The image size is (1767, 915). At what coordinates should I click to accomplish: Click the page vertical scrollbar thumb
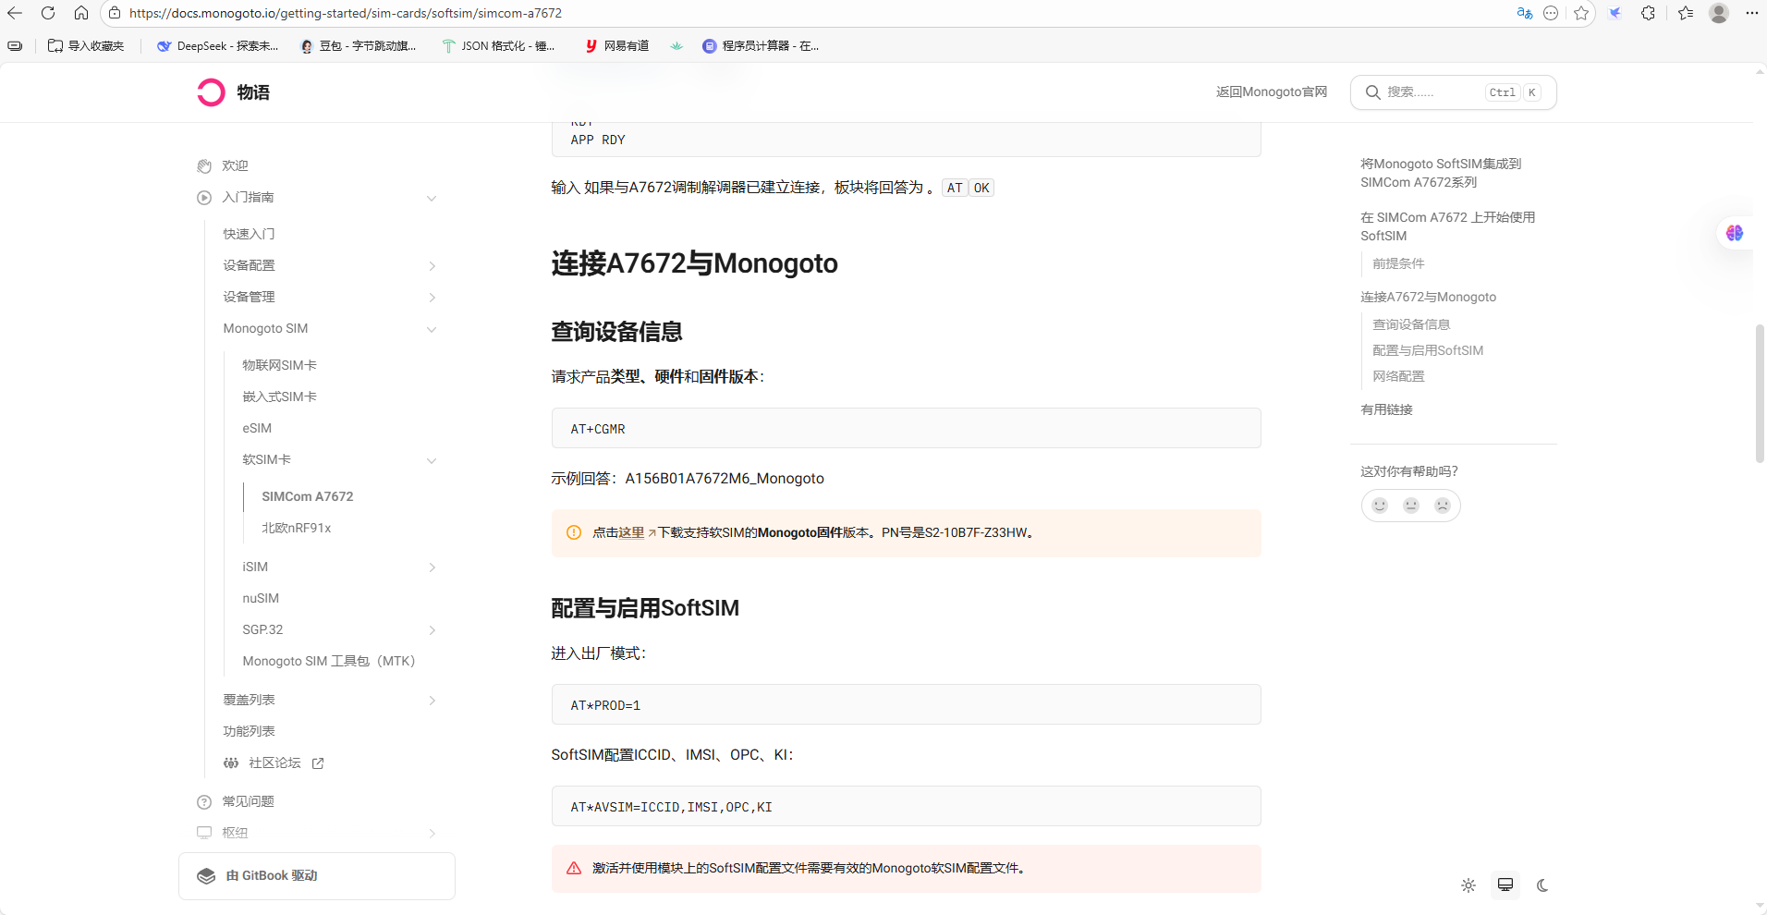tap(1760, 393)
